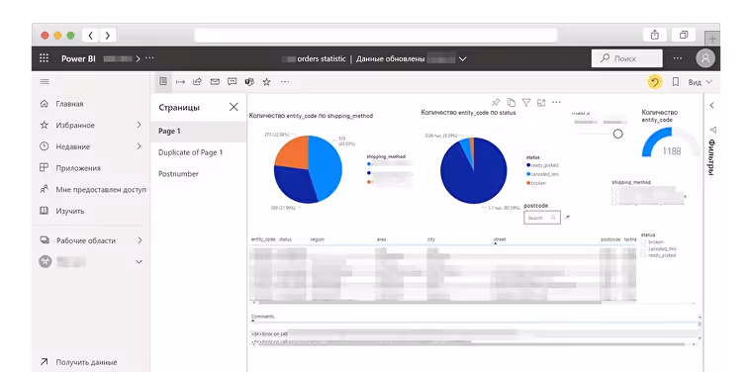Expand the Недавние chevron

(x=140, y=146)
